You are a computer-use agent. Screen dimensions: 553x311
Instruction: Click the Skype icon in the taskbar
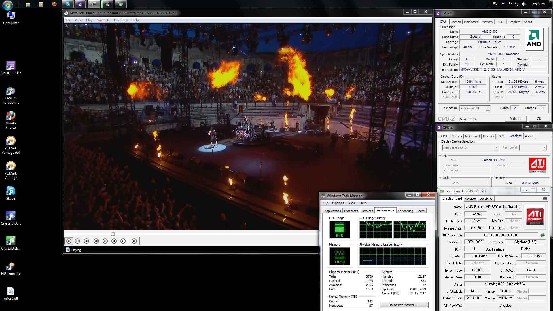[68, 4]
